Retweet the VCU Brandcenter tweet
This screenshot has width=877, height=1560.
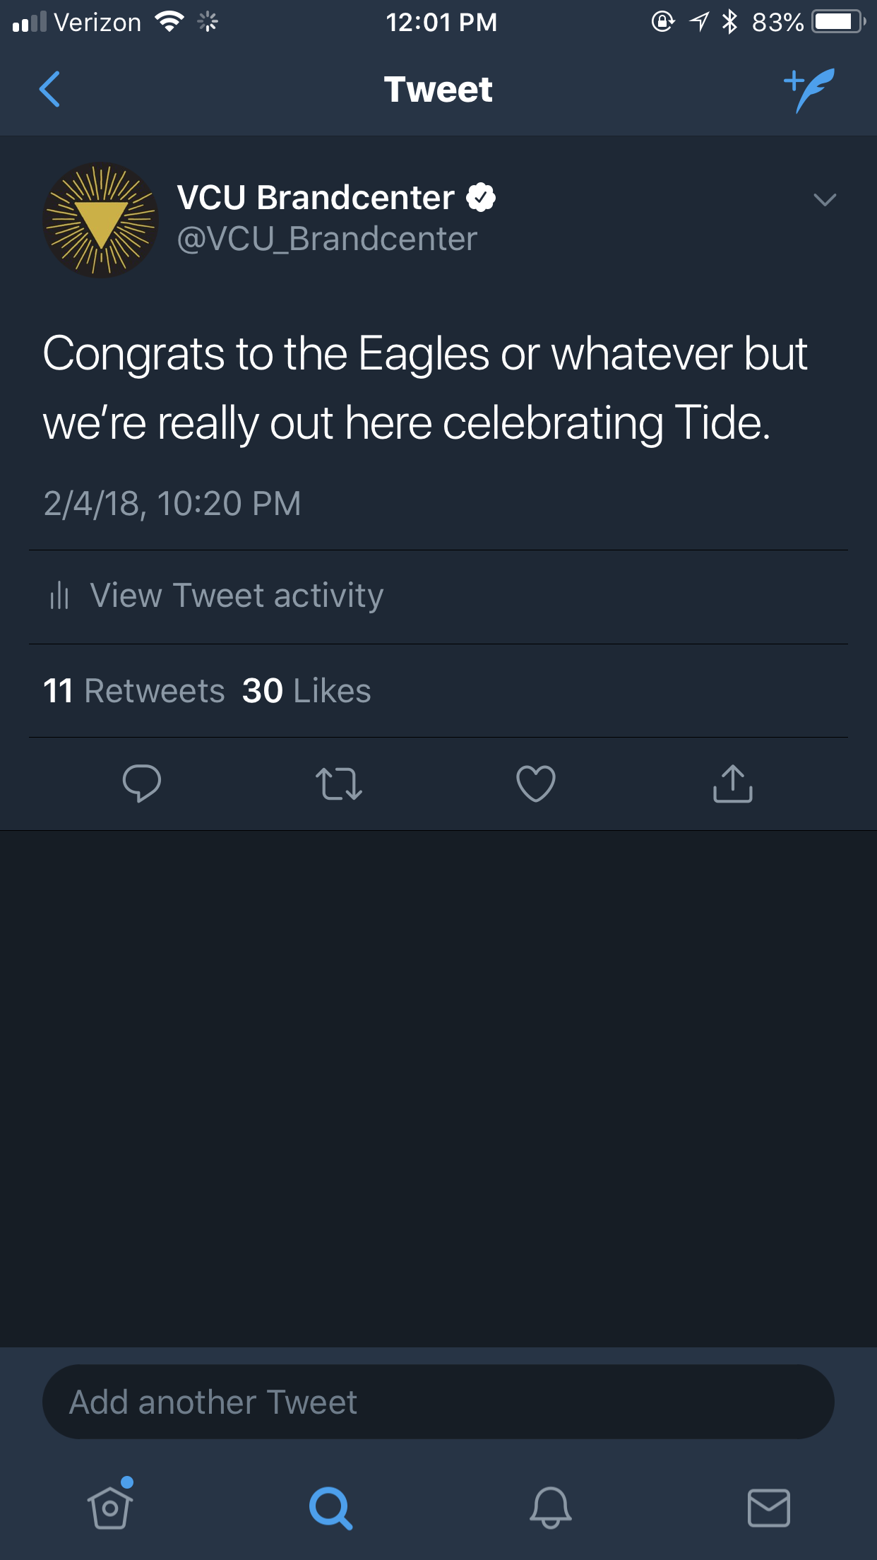(339, 784)
